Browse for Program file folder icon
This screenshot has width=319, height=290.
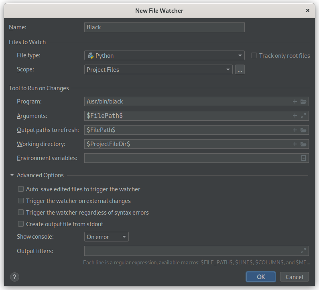[x=303, y=101]
